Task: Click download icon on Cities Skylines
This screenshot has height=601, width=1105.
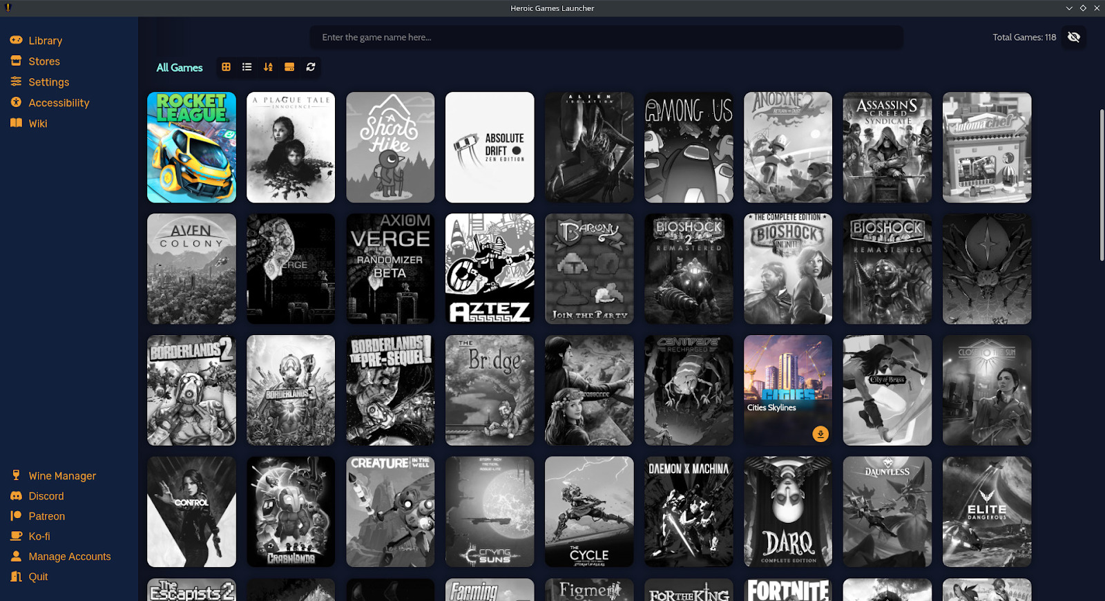Action: pos(820,434)
